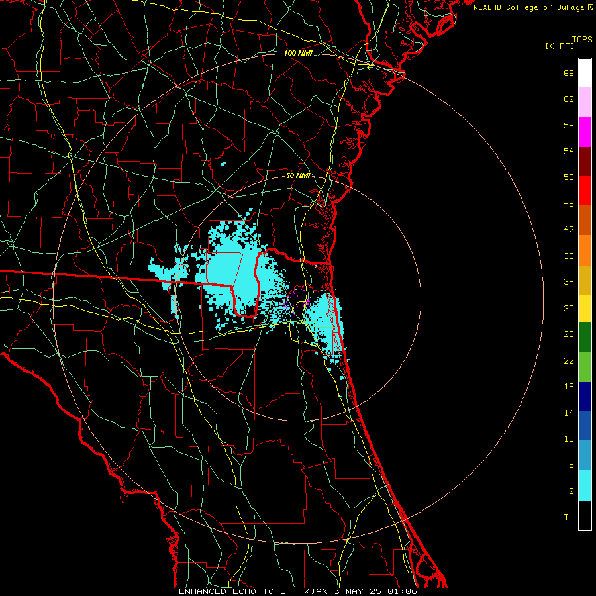596x596 pixels.
Task: Click the 100 NMI range ring label
Action: (298, 53)
